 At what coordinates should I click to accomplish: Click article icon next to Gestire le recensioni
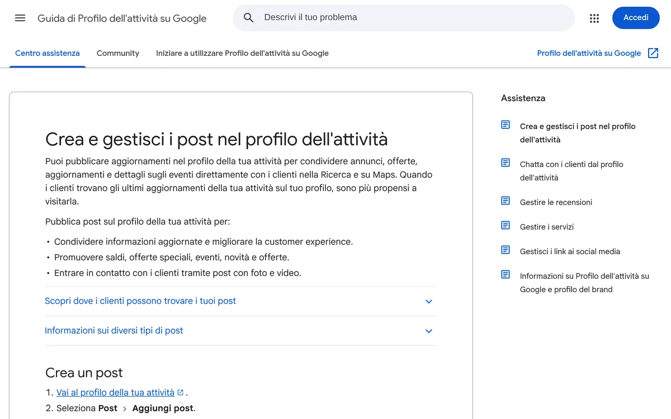pos(505,201)
